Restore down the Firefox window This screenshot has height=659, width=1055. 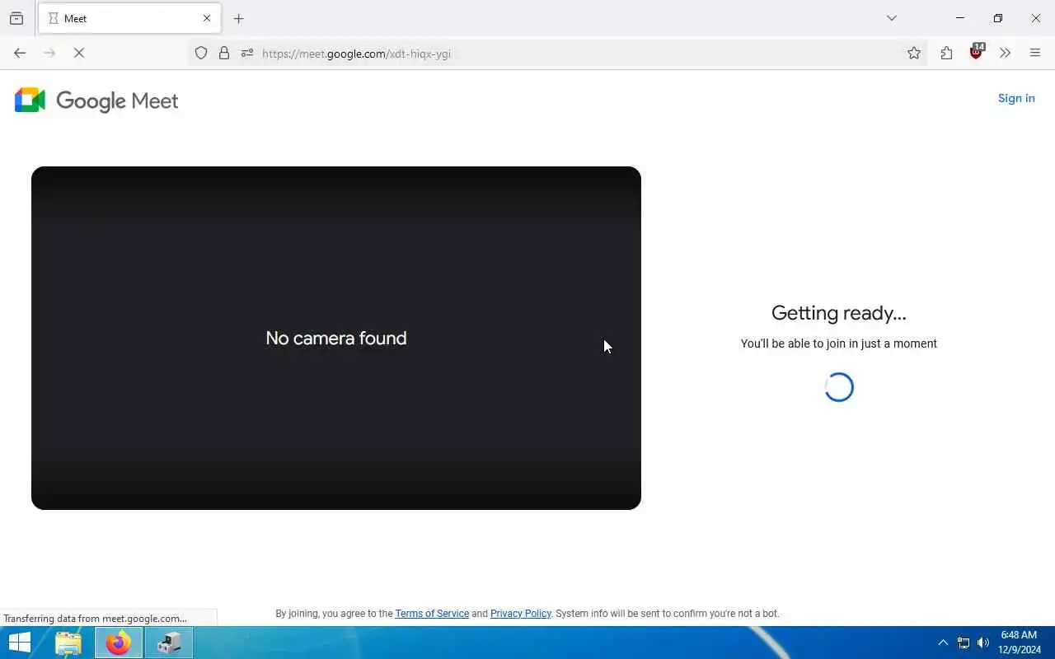[x=998, y=18]
